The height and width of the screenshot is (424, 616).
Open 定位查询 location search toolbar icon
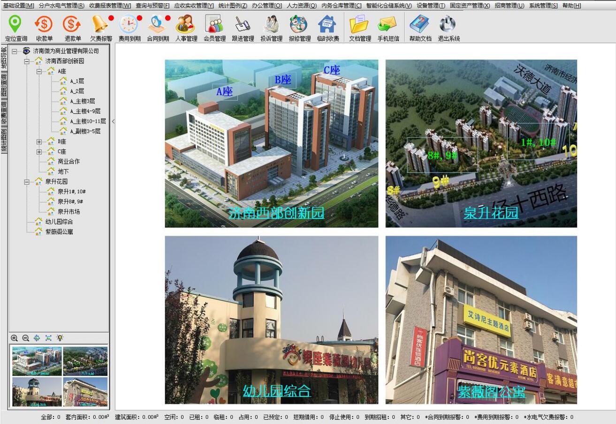(x=16, y=28)
